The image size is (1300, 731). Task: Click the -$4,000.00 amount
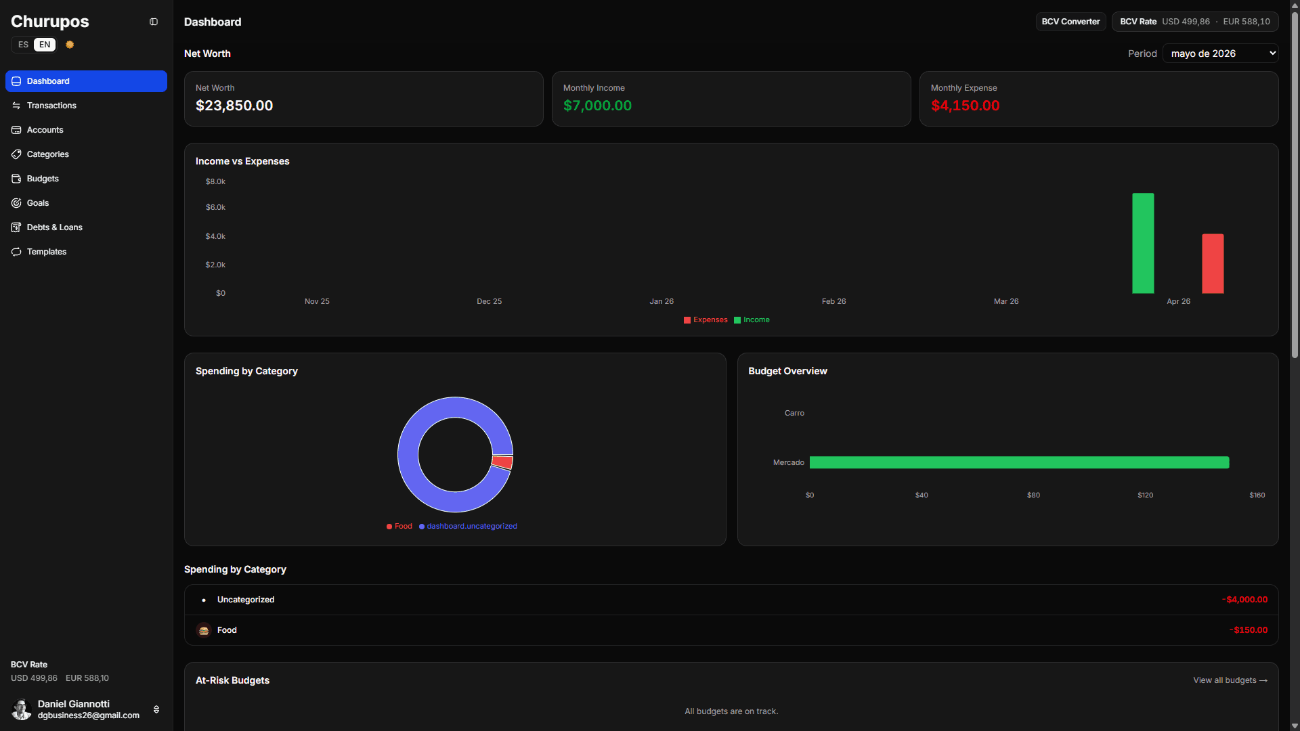pyautogui.click(x=1244, y=600)
